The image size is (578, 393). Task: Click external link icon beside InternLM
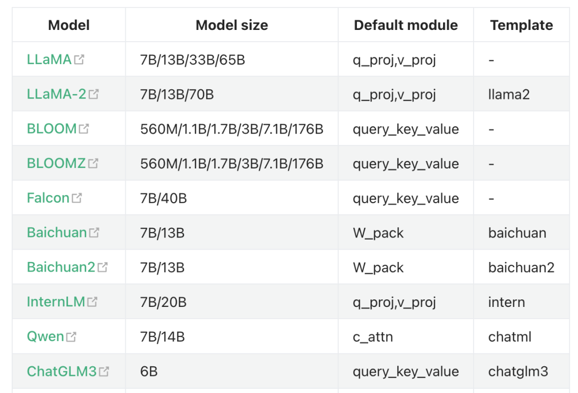93,302
